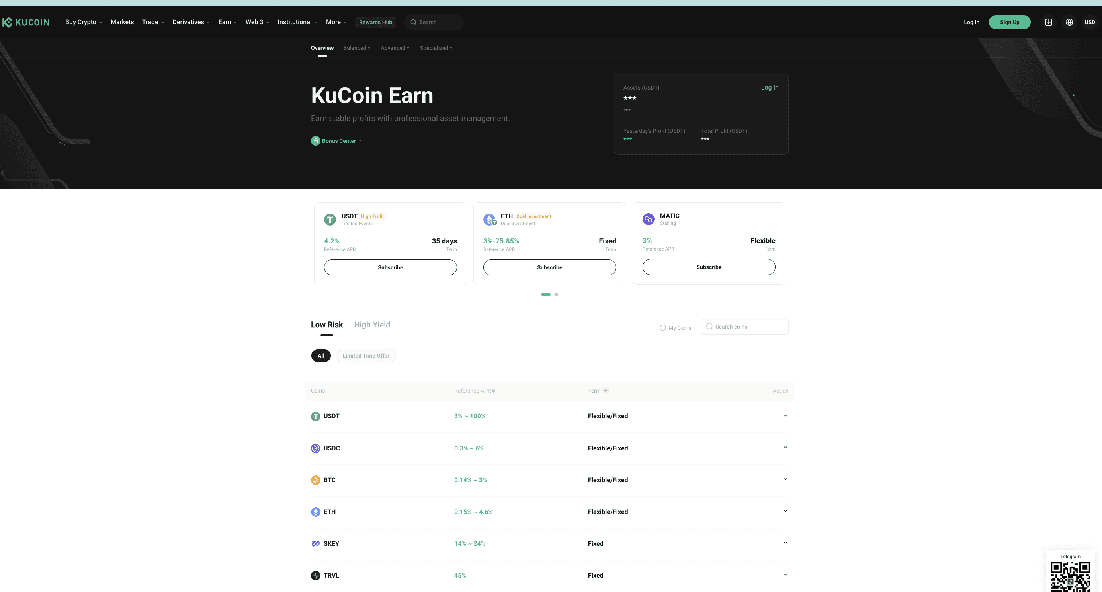Click the Bonus Center gift icon
The height and width of the screenshot is (592, 1102).
click(x=315, y=140)
